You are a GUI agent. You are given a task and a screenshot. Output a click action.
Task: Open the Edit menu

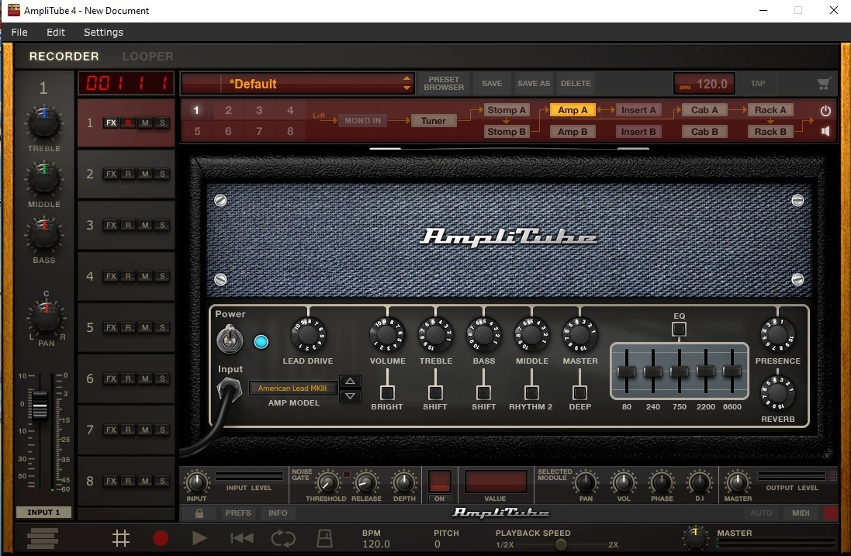tap(55, 32)
